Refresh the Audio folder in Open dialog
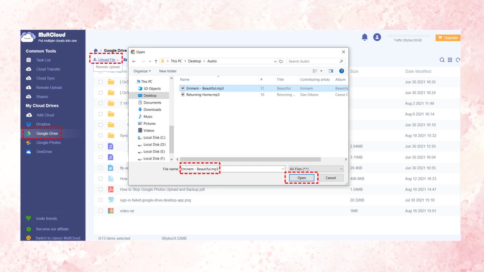Screen dimensions: 484x272 (281, 61)
